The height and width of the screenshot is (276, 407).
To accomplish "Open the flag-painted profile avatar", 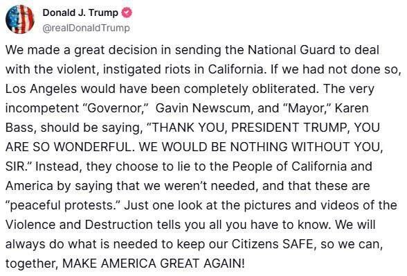I will point(19,19).
